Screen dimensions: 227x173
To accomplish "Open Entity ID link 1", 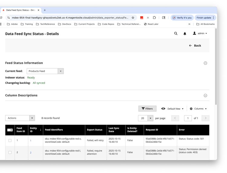I will coord(31,141).
